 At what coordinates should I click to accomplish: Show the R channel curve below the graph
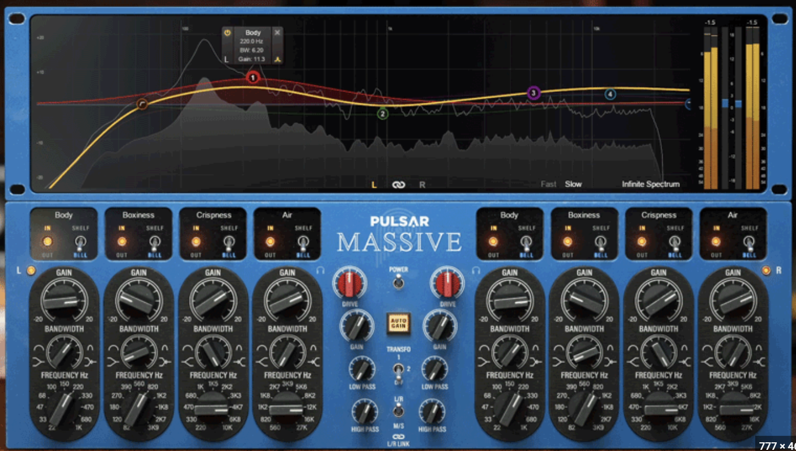pyautogui.click(x=422, y=185)
